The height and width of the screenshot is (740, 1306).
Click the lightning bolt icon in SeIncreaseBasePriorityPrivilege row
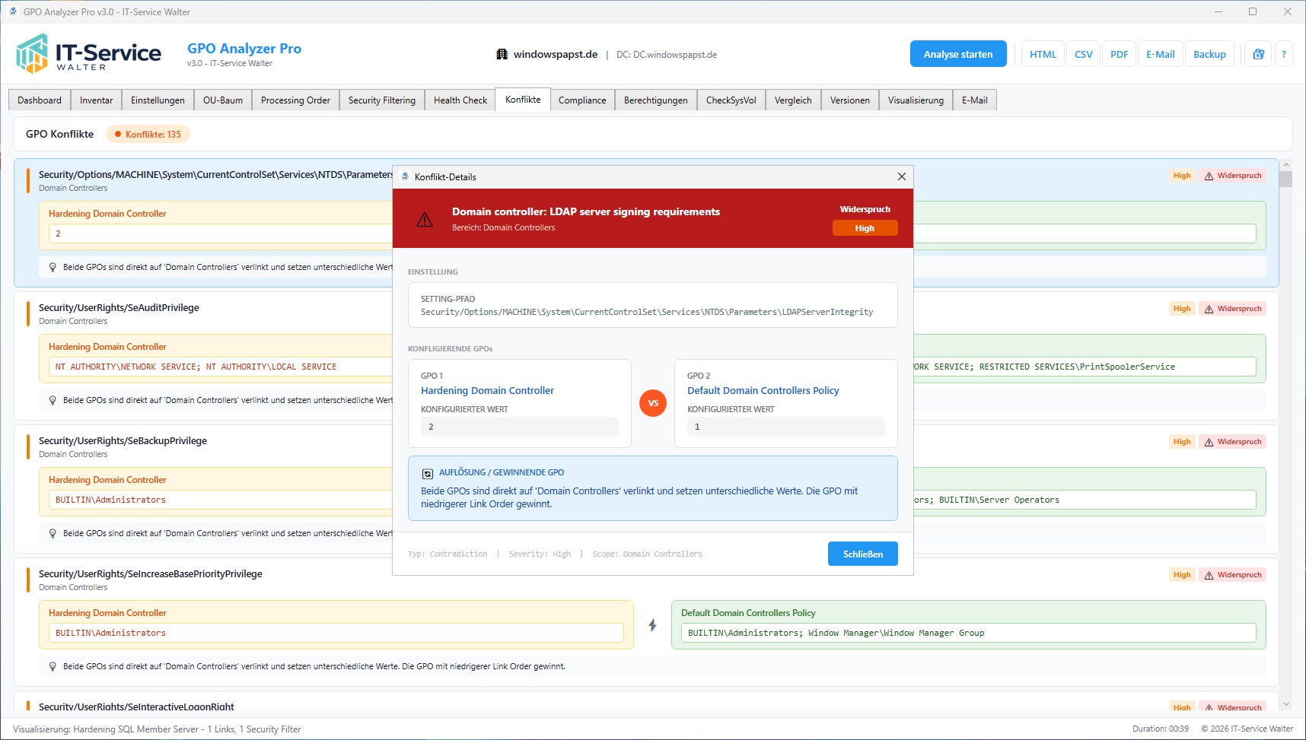[652, 625]
